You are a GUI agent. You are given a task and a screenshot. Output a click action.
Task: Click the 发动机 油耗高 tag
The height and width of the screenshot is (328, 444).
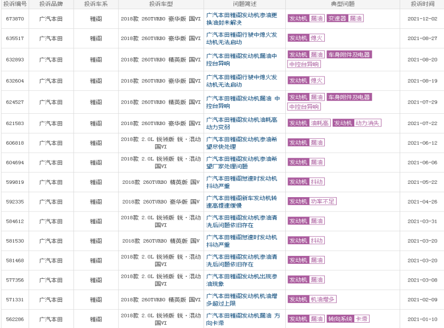[309, 123]
